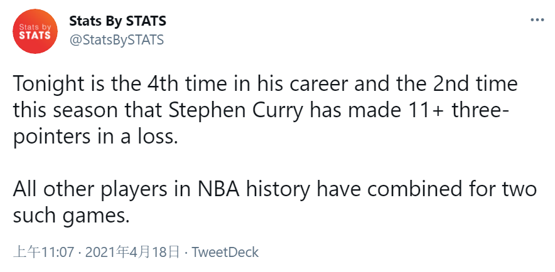The width and height of the screenshot is (555, 272).
Task: Click the 上午11:07 timestamp
Action: click(x=44, y=253)
